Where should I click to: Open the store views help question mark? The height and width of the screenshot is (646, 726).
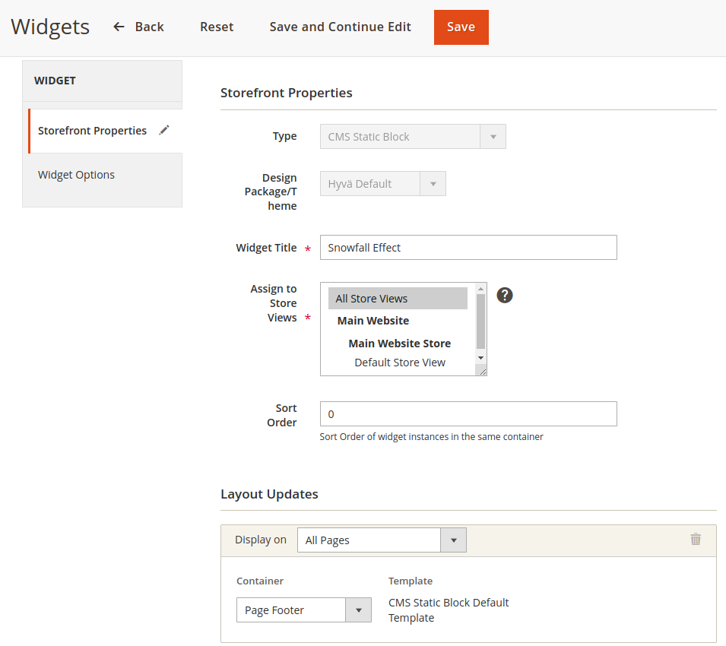click(505, 295)
